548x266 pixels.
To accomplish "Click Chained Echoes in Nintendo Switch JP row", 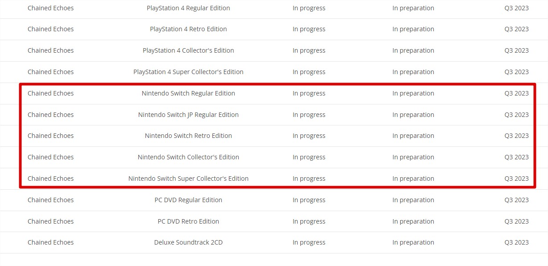I will click(x=50, y=115).
